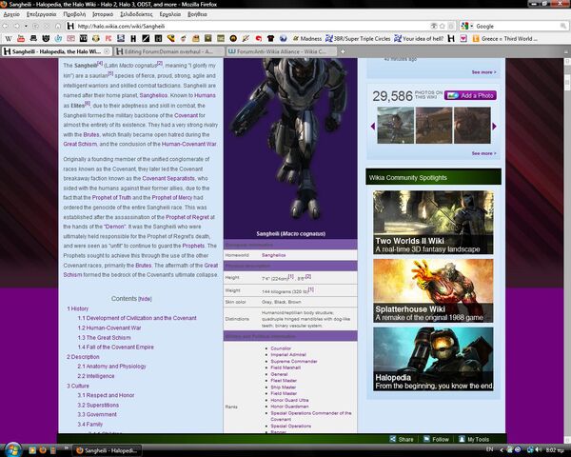Image resolution: width=571 pixels, height=457 pixels.
Task: Open the Προβολή menu
Action: pos(74,14)
